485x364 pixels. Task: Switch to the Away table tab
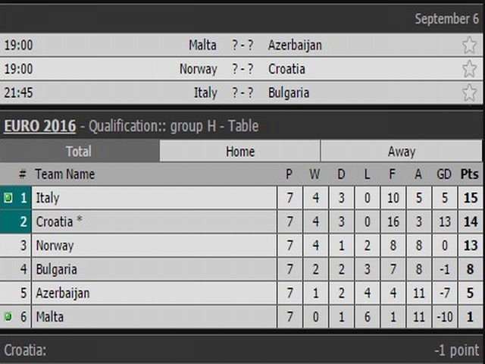point(402,151)
